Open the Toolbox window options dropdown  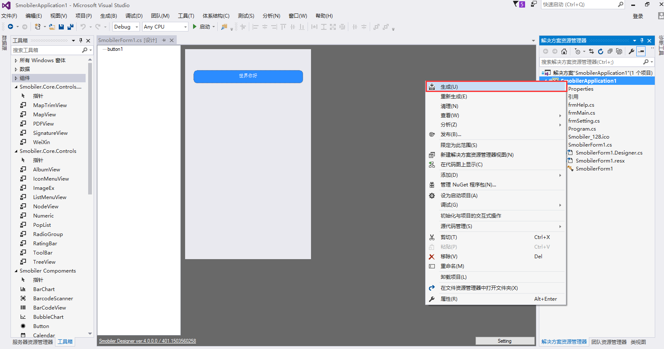73,41
